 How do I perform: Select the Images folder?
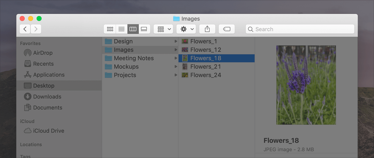coord(140,50)
